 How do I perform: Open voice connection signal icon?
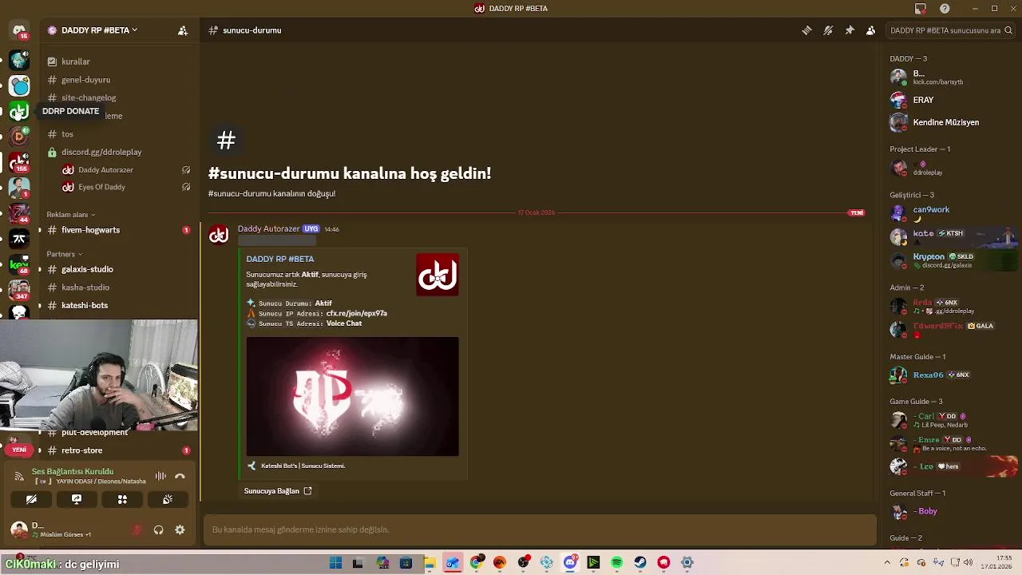click(x=19, y=476)
